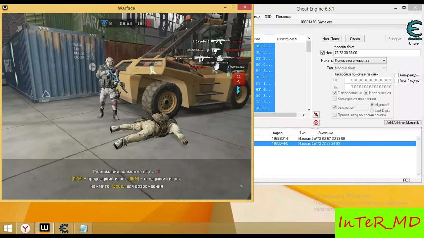Open the Yandex browser taskbar icon

[26, 228]
